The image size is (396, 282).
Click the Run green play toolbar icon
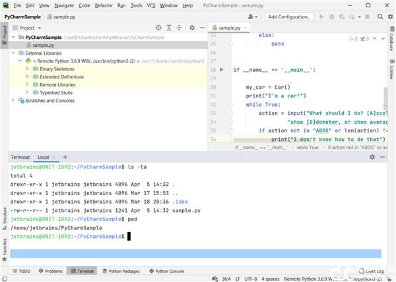[x=321, y=17]
